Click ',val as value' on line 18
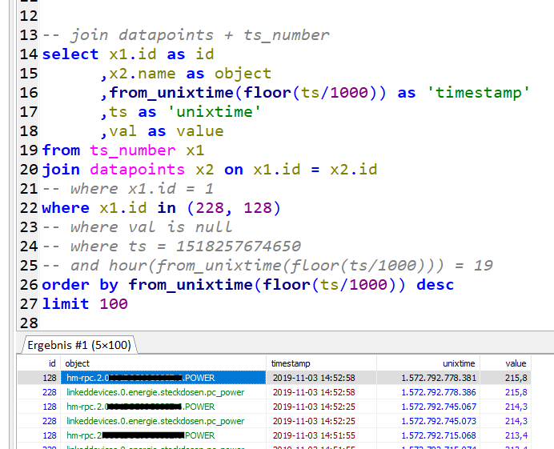This screenshot has height=449, width=554. click(x=162, y=131)
